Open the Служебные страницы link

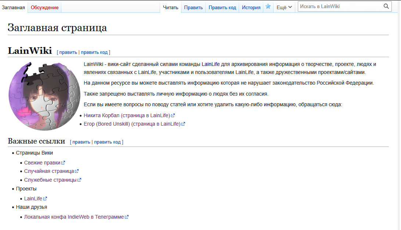(x=50, y=180)
